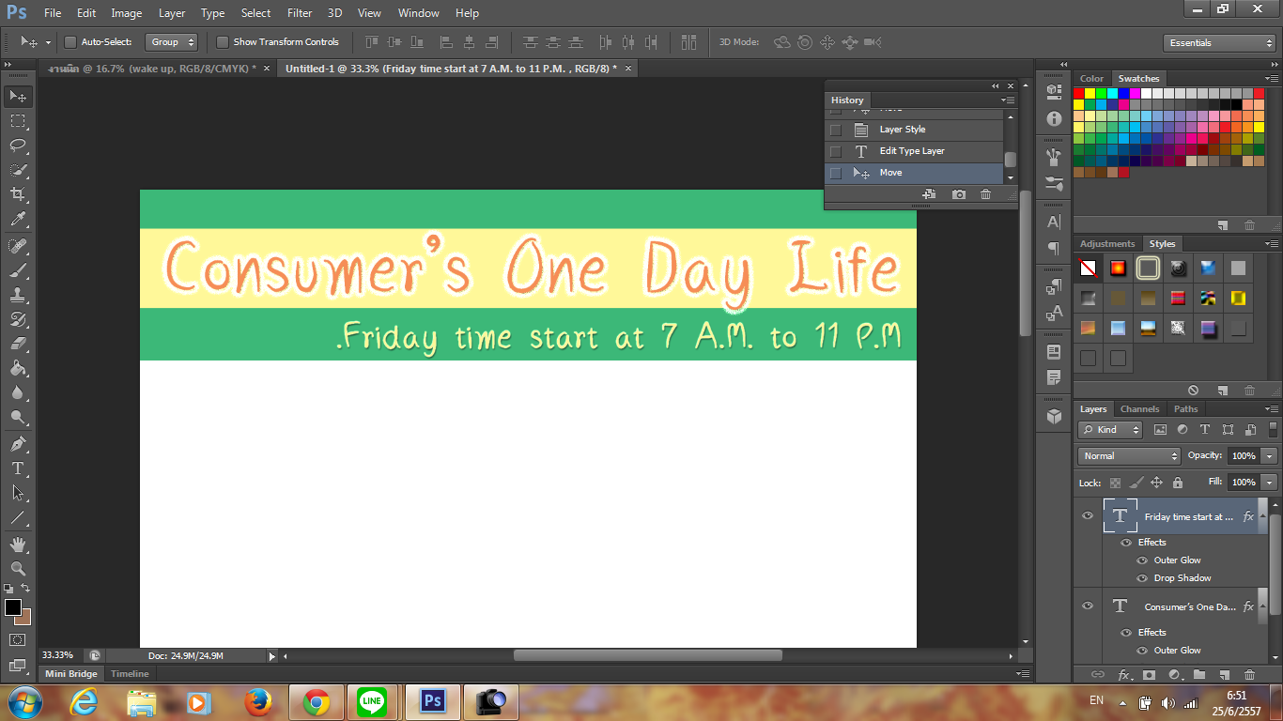Create new snapshot with camera icon in History
Image resolution: width=1283 pixels, height=721 pixels.
(x=958, y=194)
